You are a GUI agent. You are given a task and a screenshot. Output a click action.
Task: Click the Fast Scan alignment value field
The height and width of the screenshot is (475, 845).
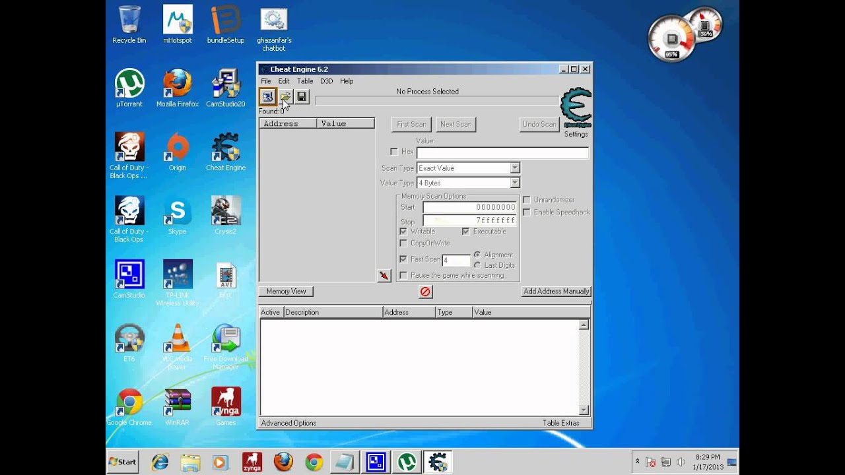point(456,261)
